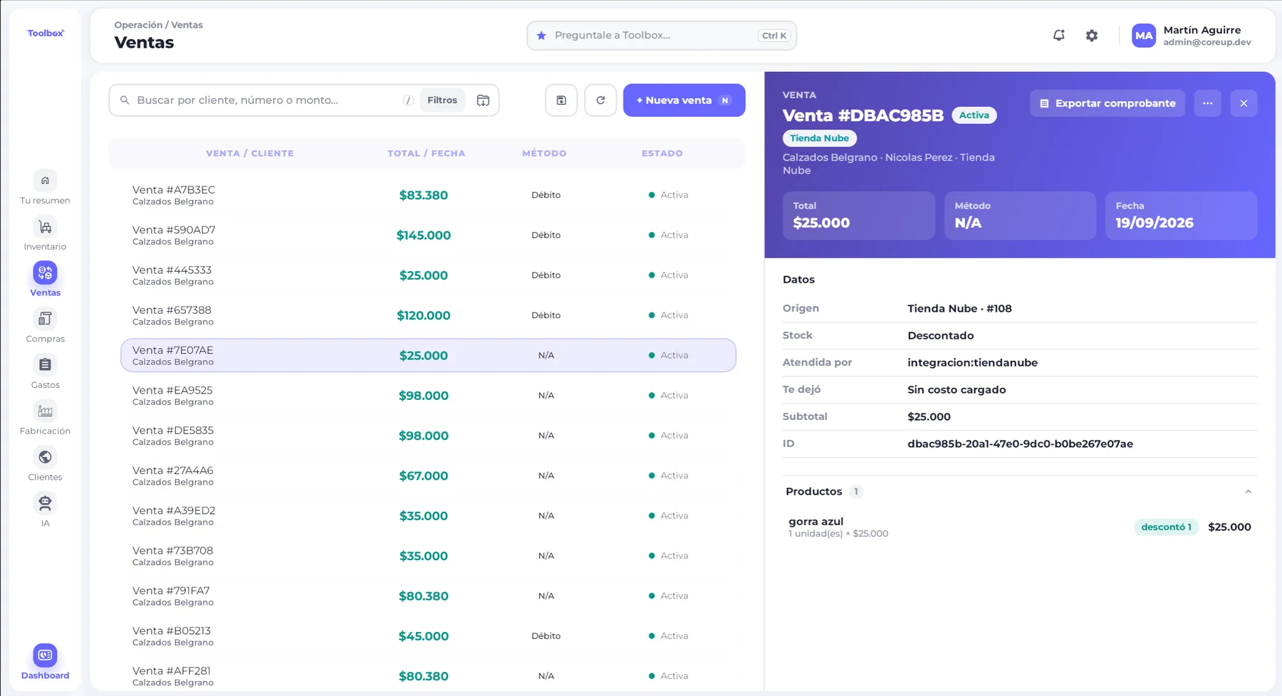
Task: Click the sale ID value dbac985b-20a1…
Action: click(1020, 444)
